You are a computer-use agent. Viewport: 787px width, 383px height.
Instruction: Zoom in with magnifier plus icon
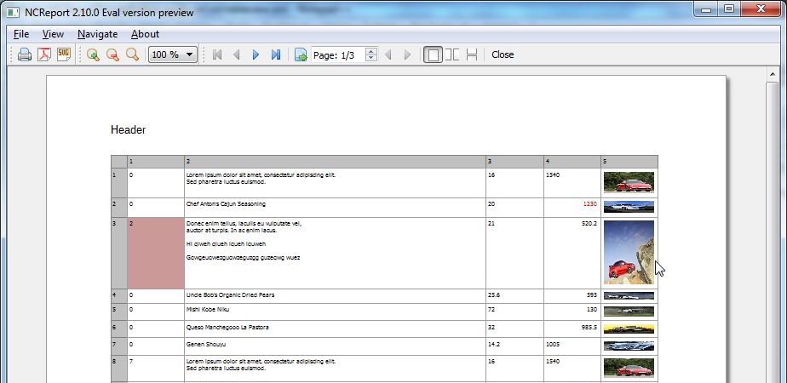click(x=93, y=54)
